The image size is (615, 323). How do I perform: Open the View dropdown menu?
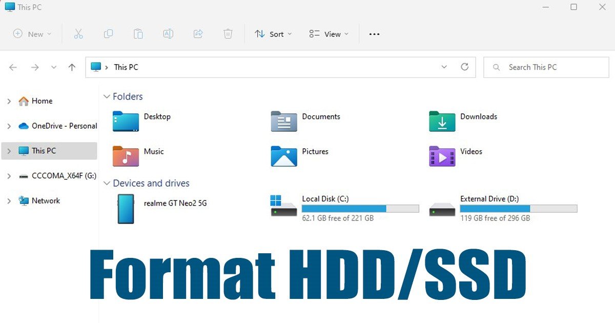pyautogui.click(x=329, y=34)
